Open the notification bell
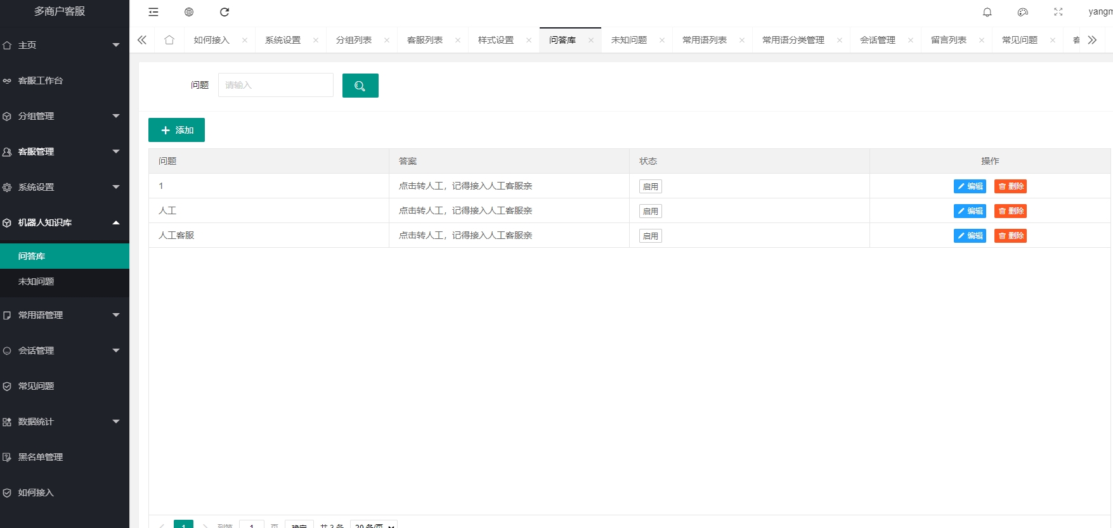The height and width of the screenshot is (528, 1113). point(987,12)
